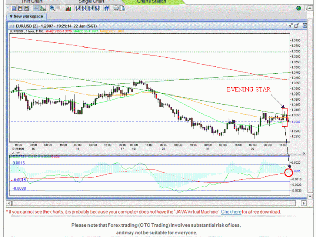The height and width of the screenshot is (237, 316).
Task: Click the printer icon
Action: 116,8
